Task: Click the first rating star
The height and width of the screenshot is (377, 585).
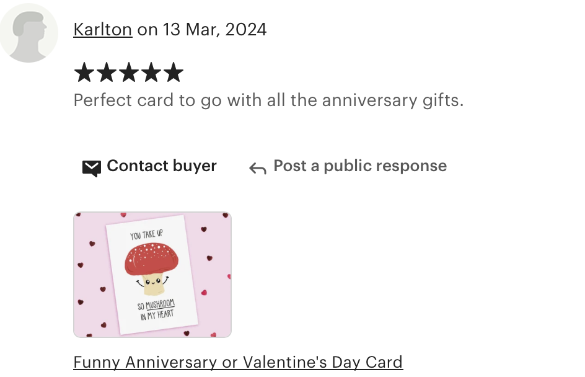Action: tap(84, 72)
